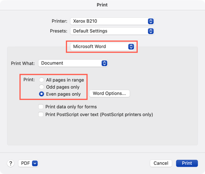Click the blue Print button
205x174 pixels.
click(187, 163)
